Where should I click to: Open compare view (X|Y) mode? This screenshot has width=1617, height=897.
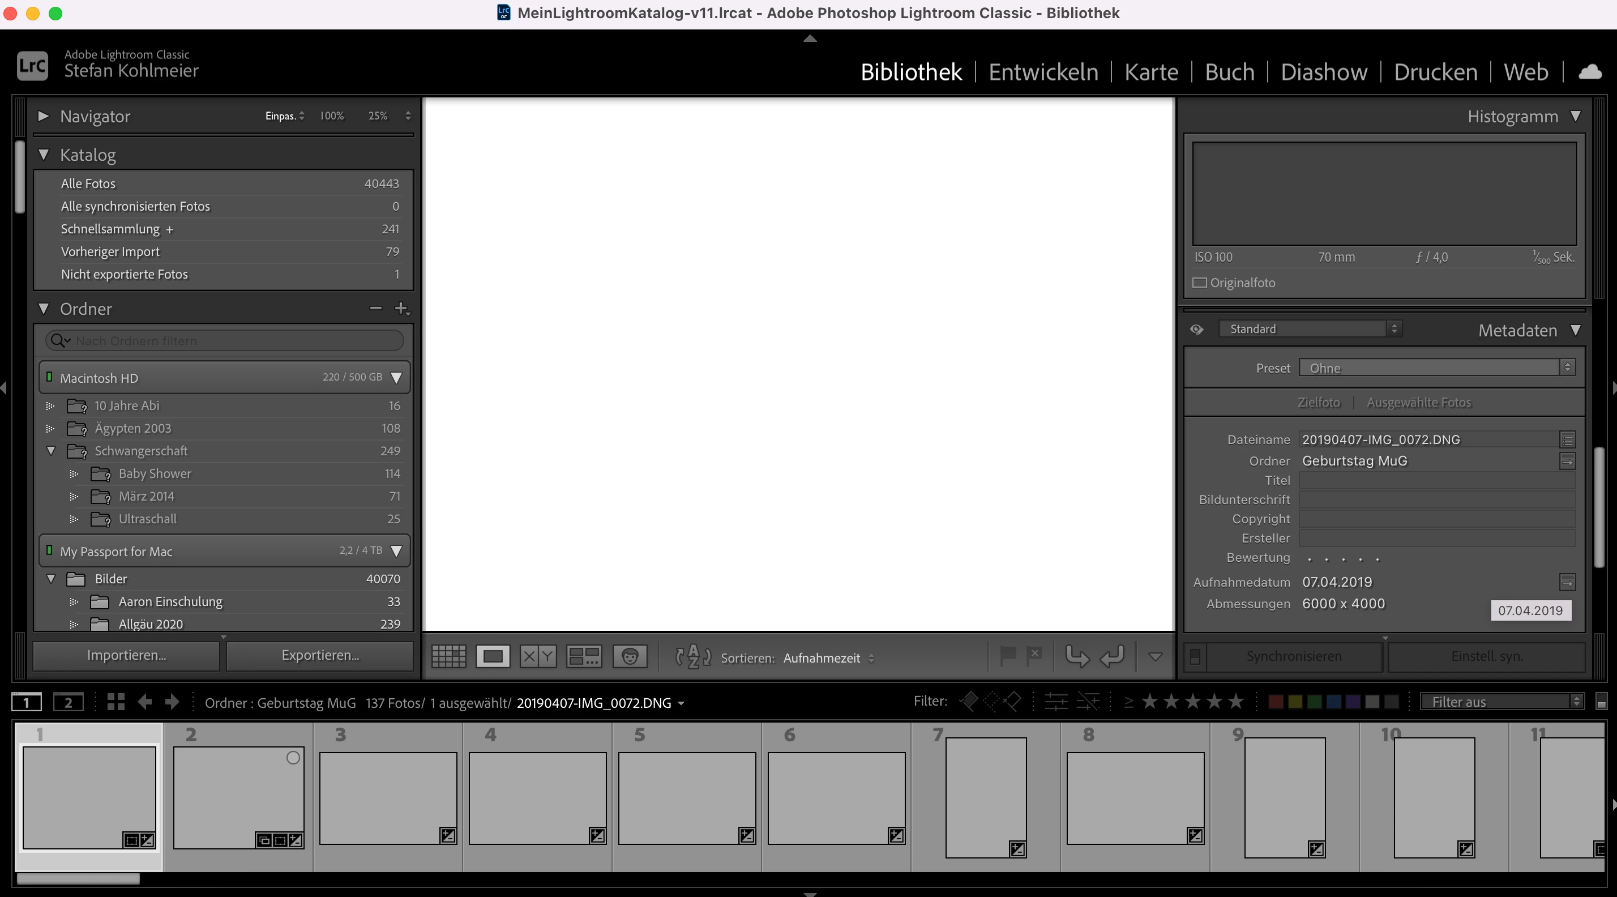coord(538,656)
